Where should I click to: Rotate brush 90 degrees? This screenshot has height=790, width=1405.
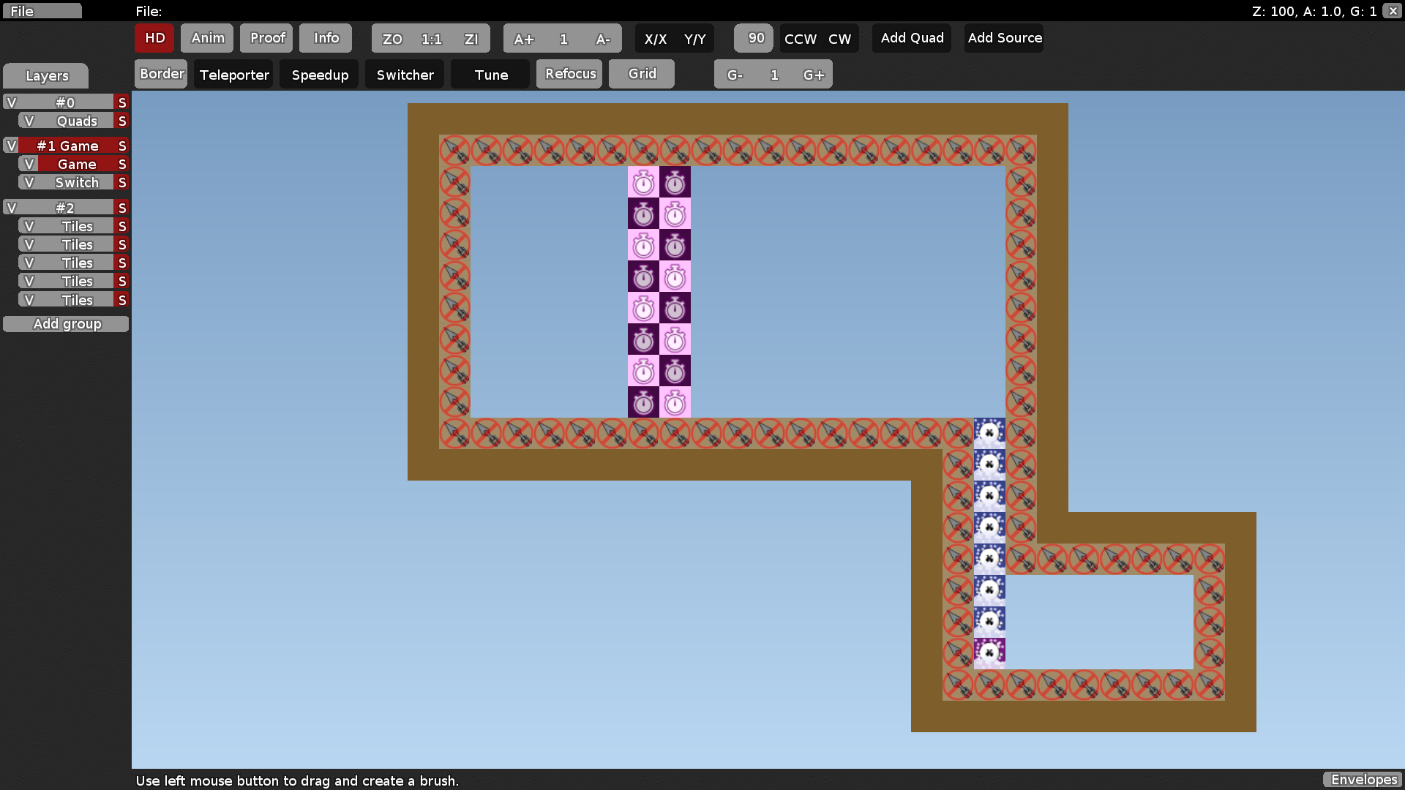753,38
